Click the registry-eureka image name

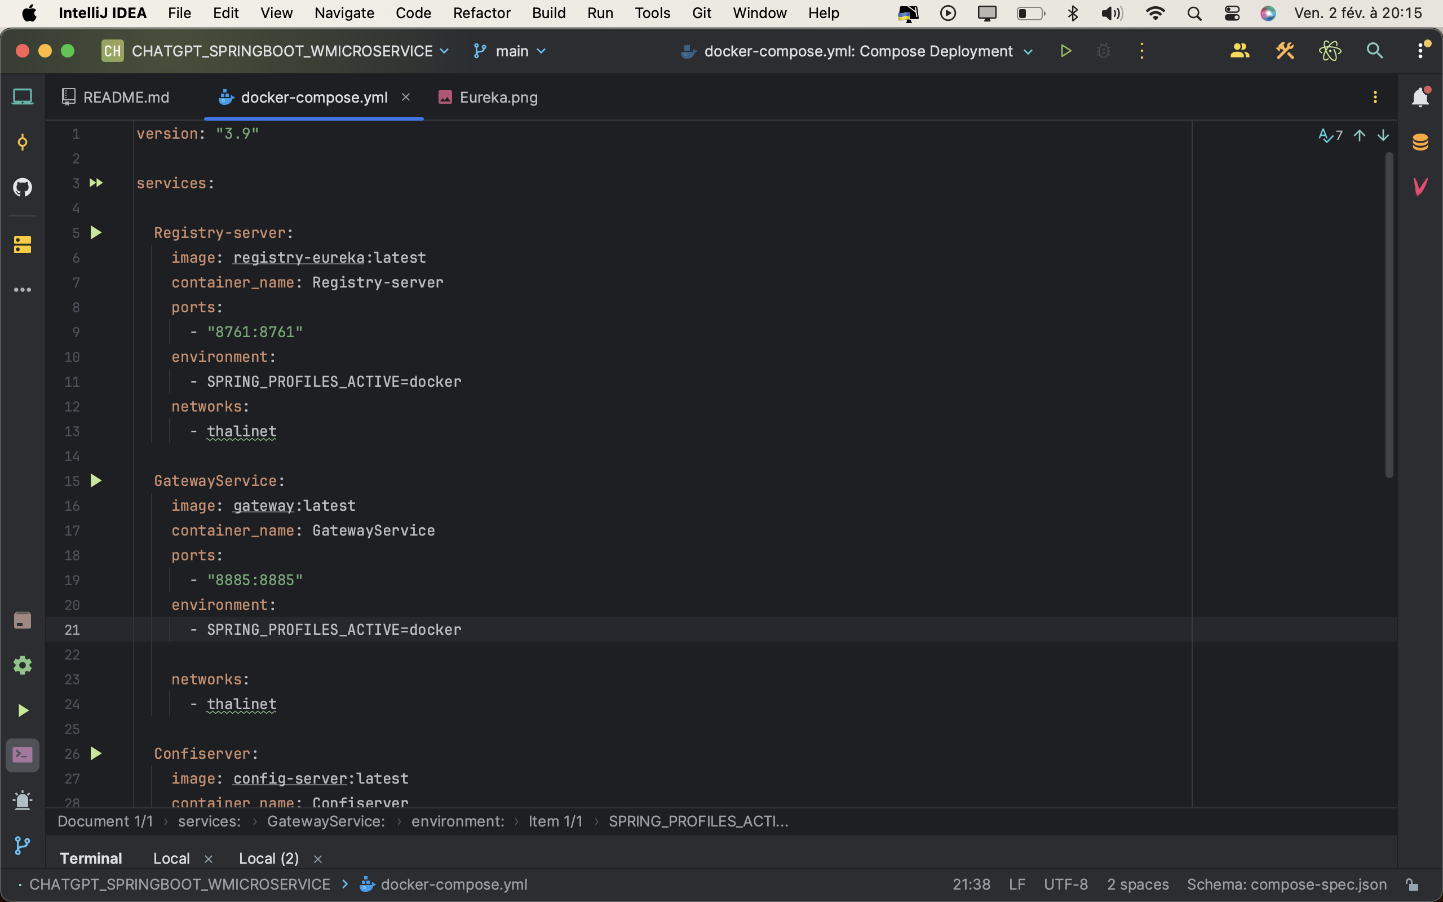point(298,258)
